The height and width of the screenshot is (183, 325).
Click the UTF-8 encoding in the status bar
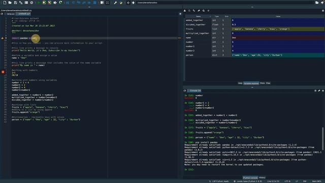pyautogui.click(x=287, y=181)
